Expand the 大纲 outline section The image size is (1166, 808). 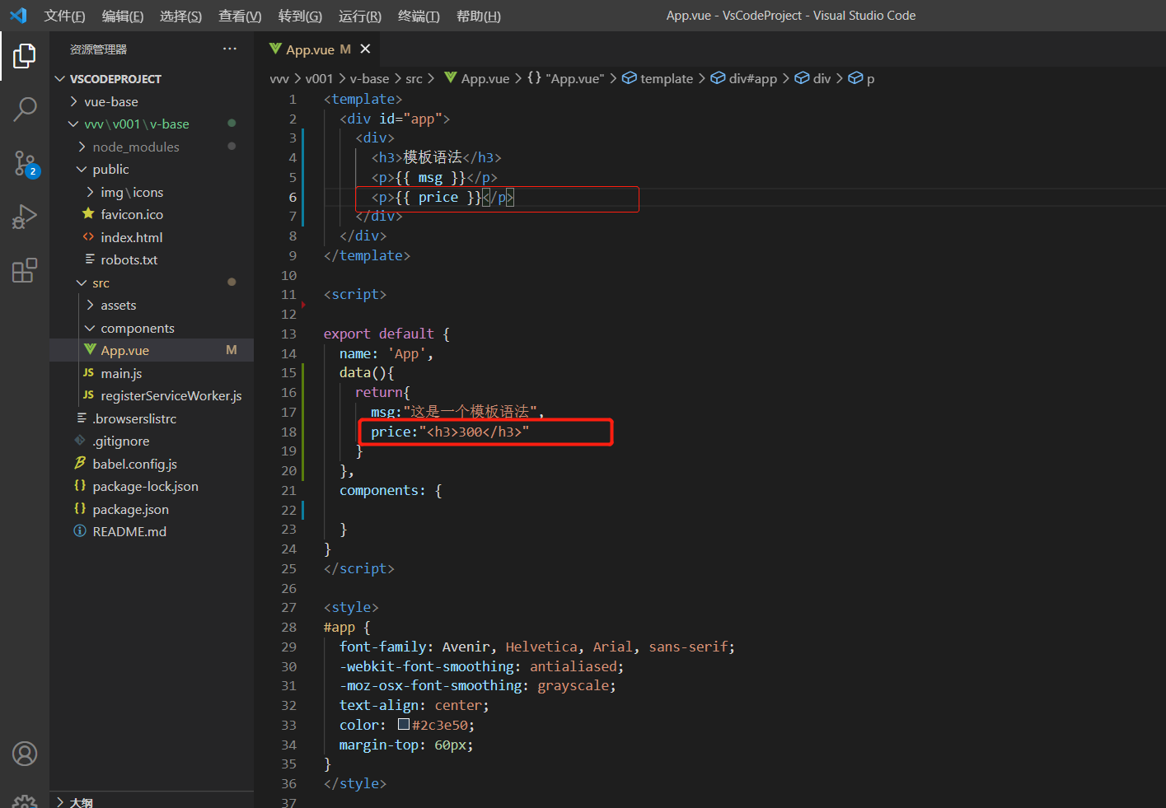pyautogui.click(x=60, y=801)
